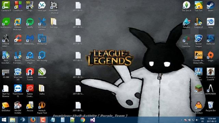This screenshot has width=219, height=123.
Task: Open the Adobe Creative Cloud shortcut
Action: click(x=30, y=91)
